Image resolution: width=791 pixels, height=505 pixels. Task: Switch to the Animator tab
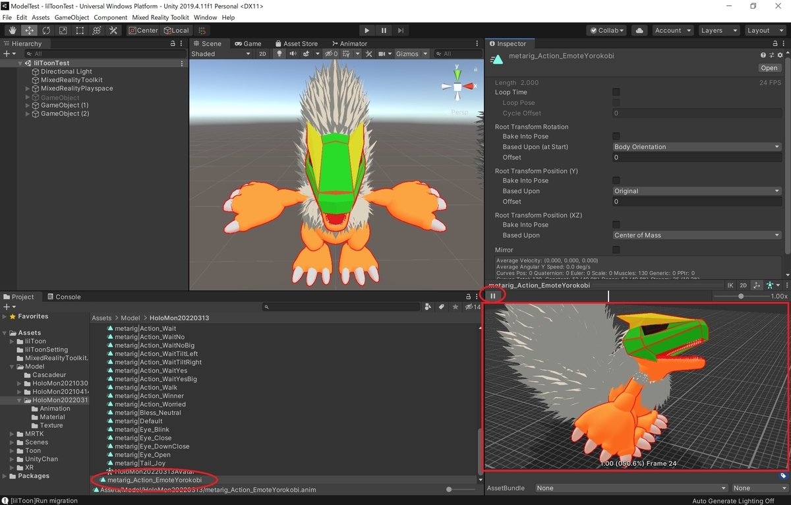click(x=349, y=44)
